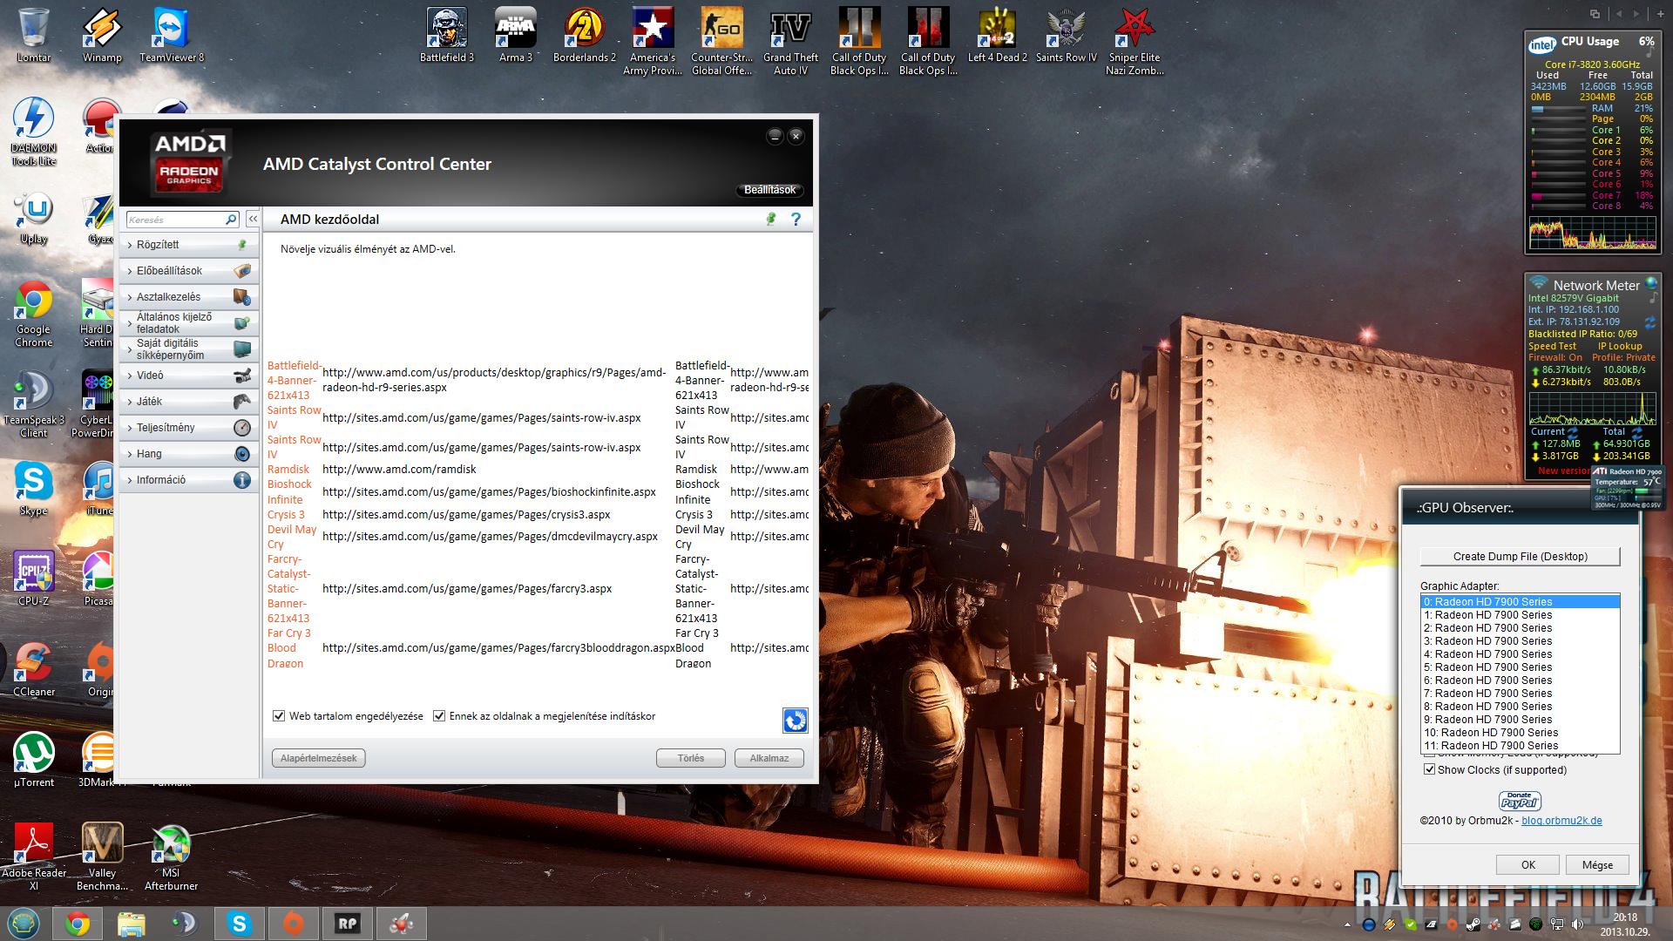Launch DAEMON Tools Lite icon

(x=33, y=131)
